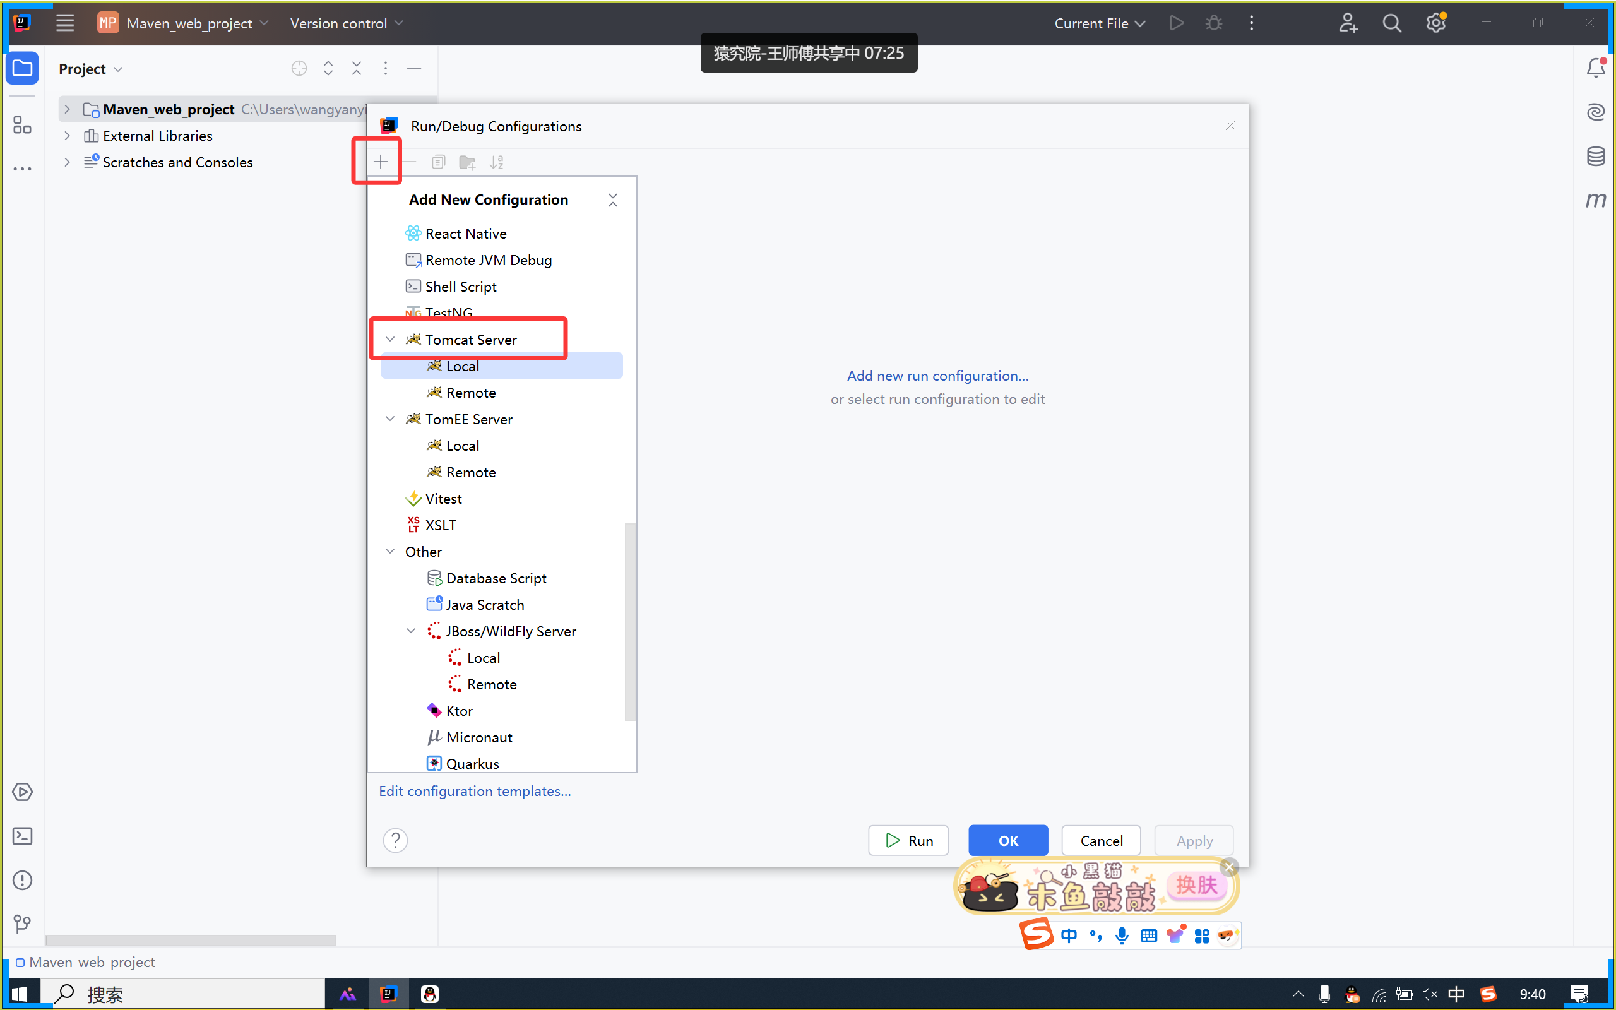Collapse the JBoss/WildFly Server group
Viewport: 1616px width, 1010px height.
(412, 631)
